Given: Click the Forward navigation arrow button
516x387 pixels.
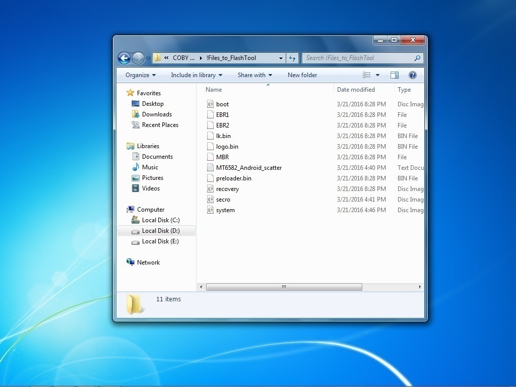Looking at the screenshot, I should tap(138, 58).
